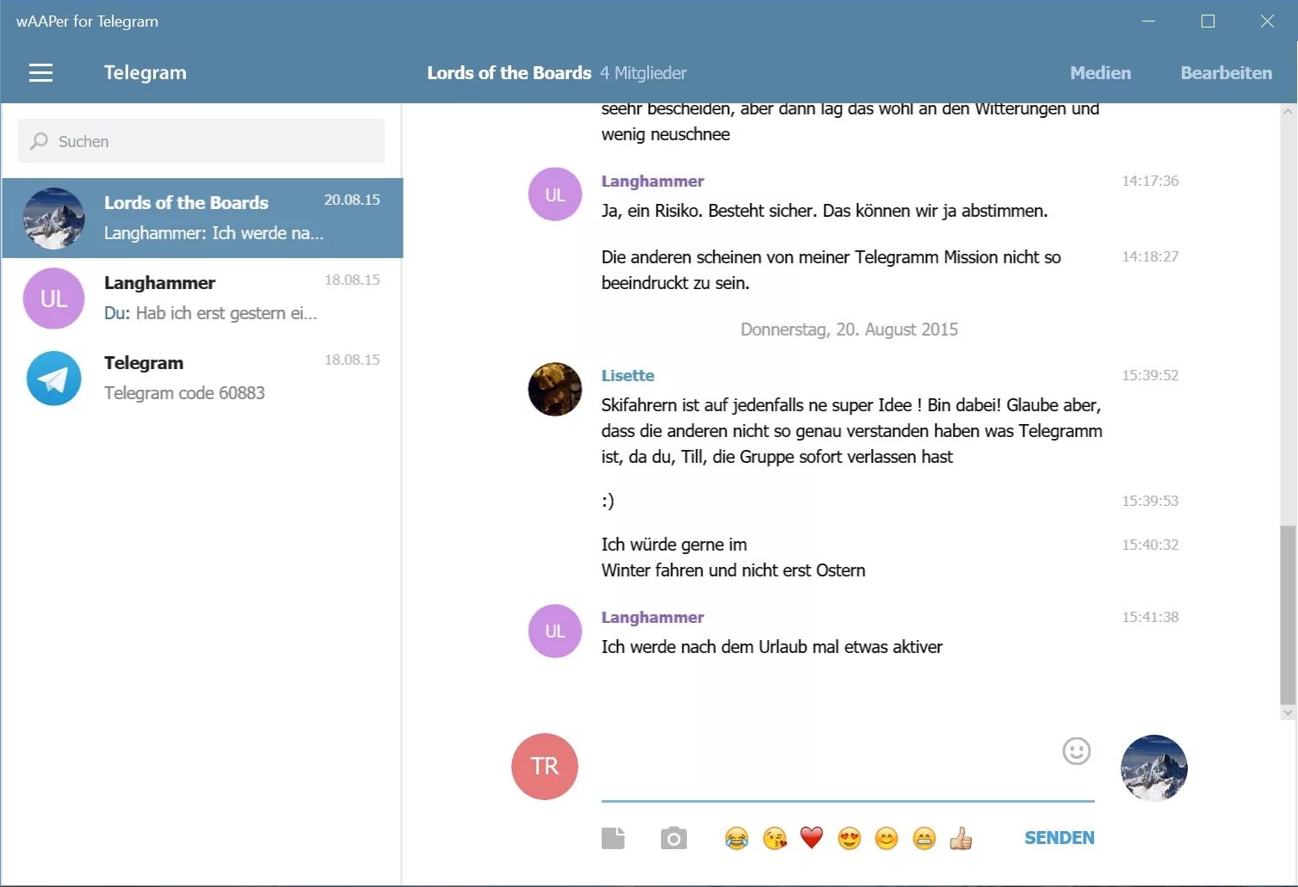Send the message with SENDEN
This screenshot has height=887, width=1298.
pyautogui.click(x=1059, y=838)
